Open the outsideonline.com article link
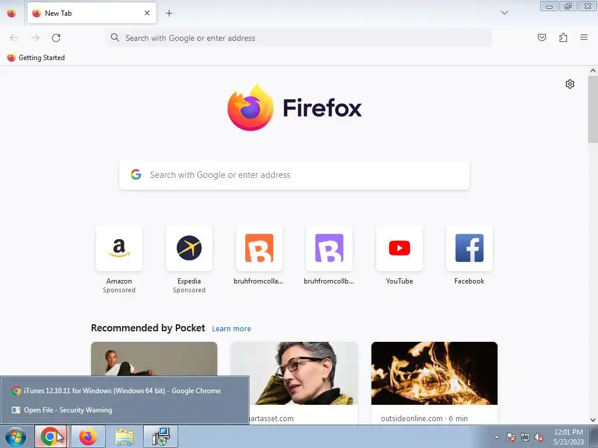The image size is (598, 448). [x=424, y=418]
